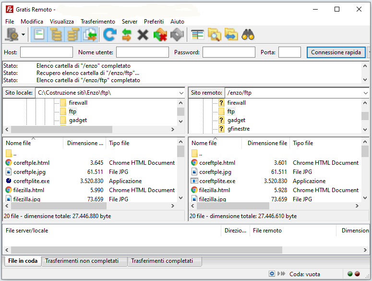Image resolution: width=372 pixels, height=281 pixels.
Task: Switch to Trasferimenti non completati tab
Action: coord(82,261)
